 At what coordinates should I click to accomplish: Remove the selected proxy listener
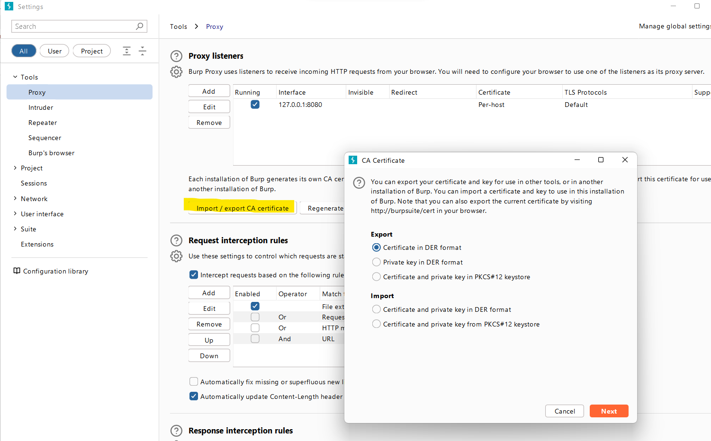click(209, 123)
